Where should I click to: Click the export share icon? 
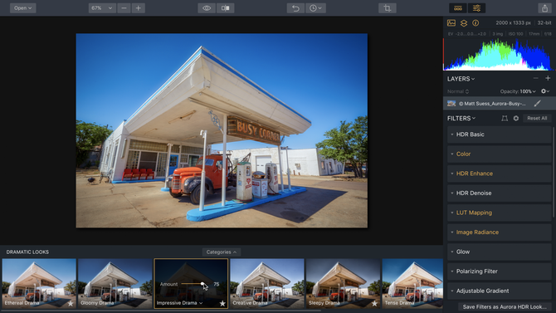click(544, 8)
